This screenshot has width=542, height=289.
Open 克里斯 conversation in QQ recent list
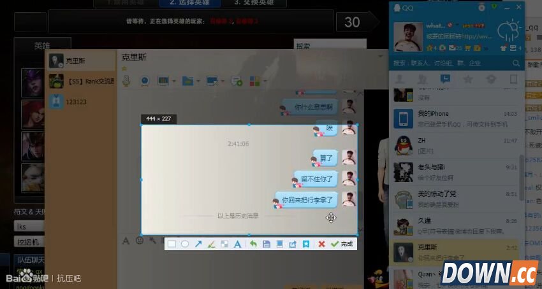pyautogui.click(x=455, y=253)
